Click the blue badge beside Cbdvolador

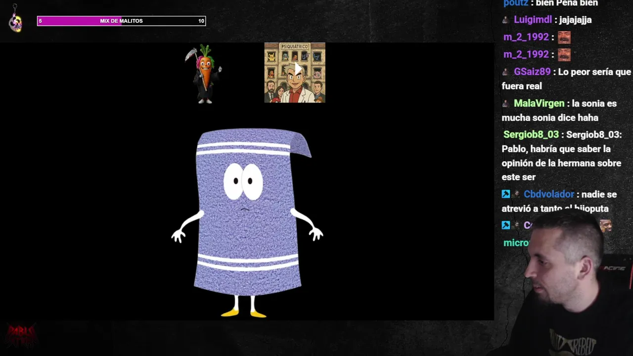[505, 194]
